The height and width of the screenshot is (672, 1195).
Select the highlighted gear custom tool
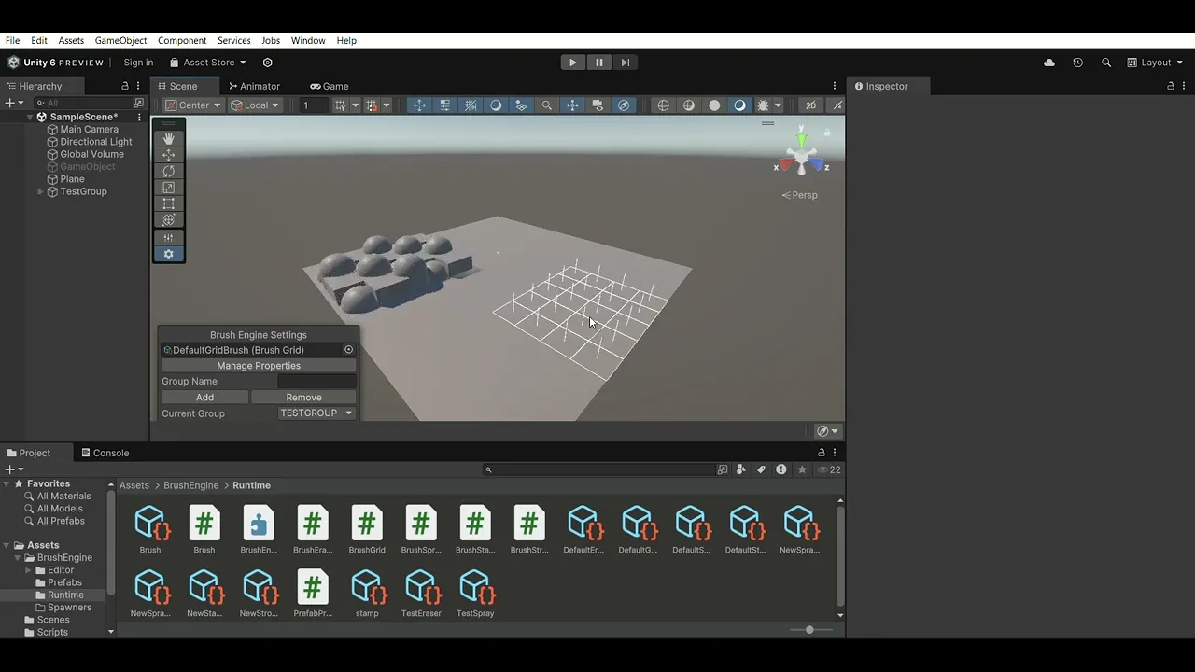[x=168, y=254]
